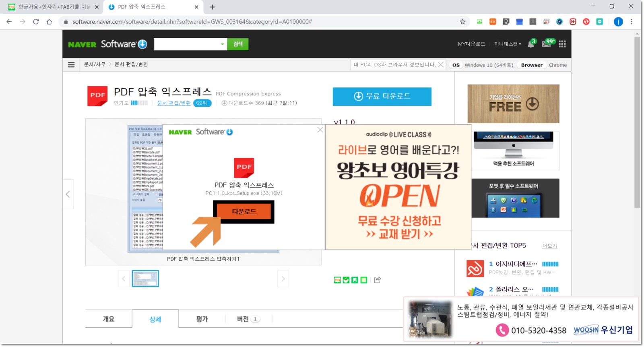Click the NAVER logo in header
644x347 pixels.
82,44
